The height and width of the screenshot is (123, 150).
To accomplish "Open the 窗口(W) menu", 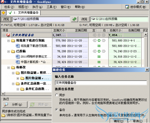I will click(x=66, y=7).
